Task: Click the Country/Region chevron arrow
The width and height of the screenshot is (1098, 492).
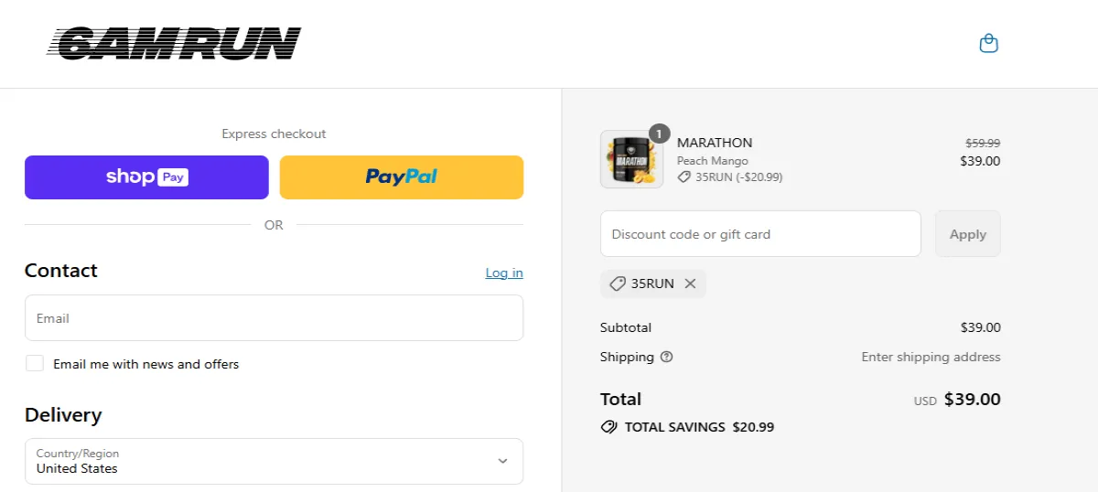Action: pos(502,461)
